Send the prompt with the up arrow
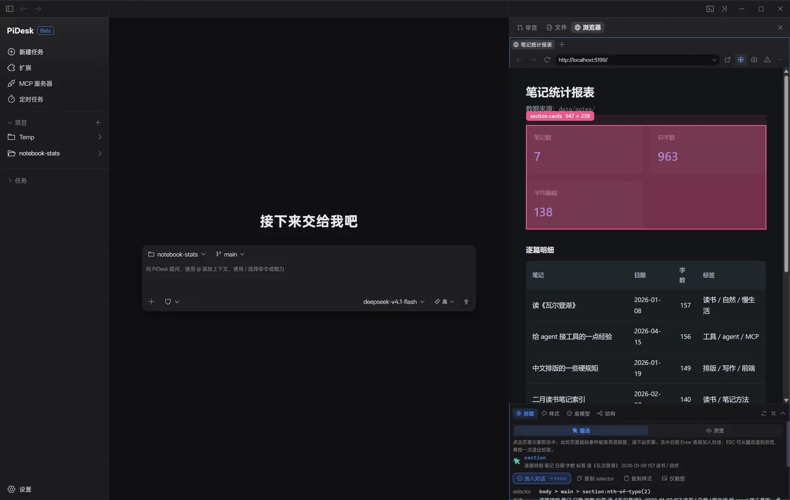 coord(466,302)
